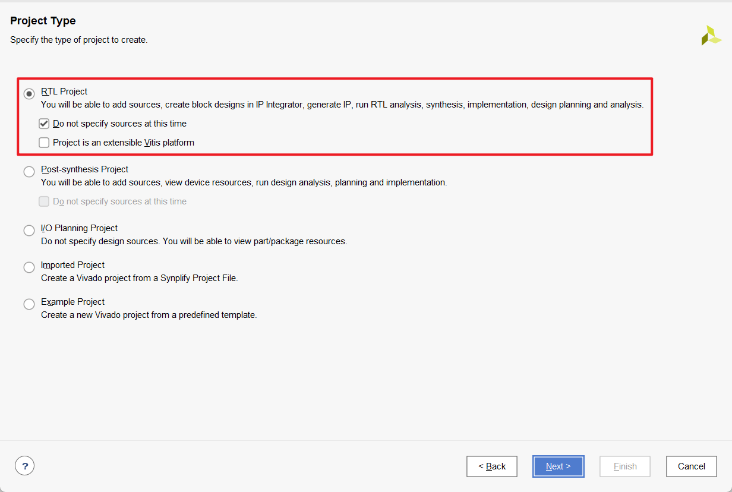The image size is (732, 492).
Task: Click the Xilinx logo icon
Action: [x=711, y=36]
